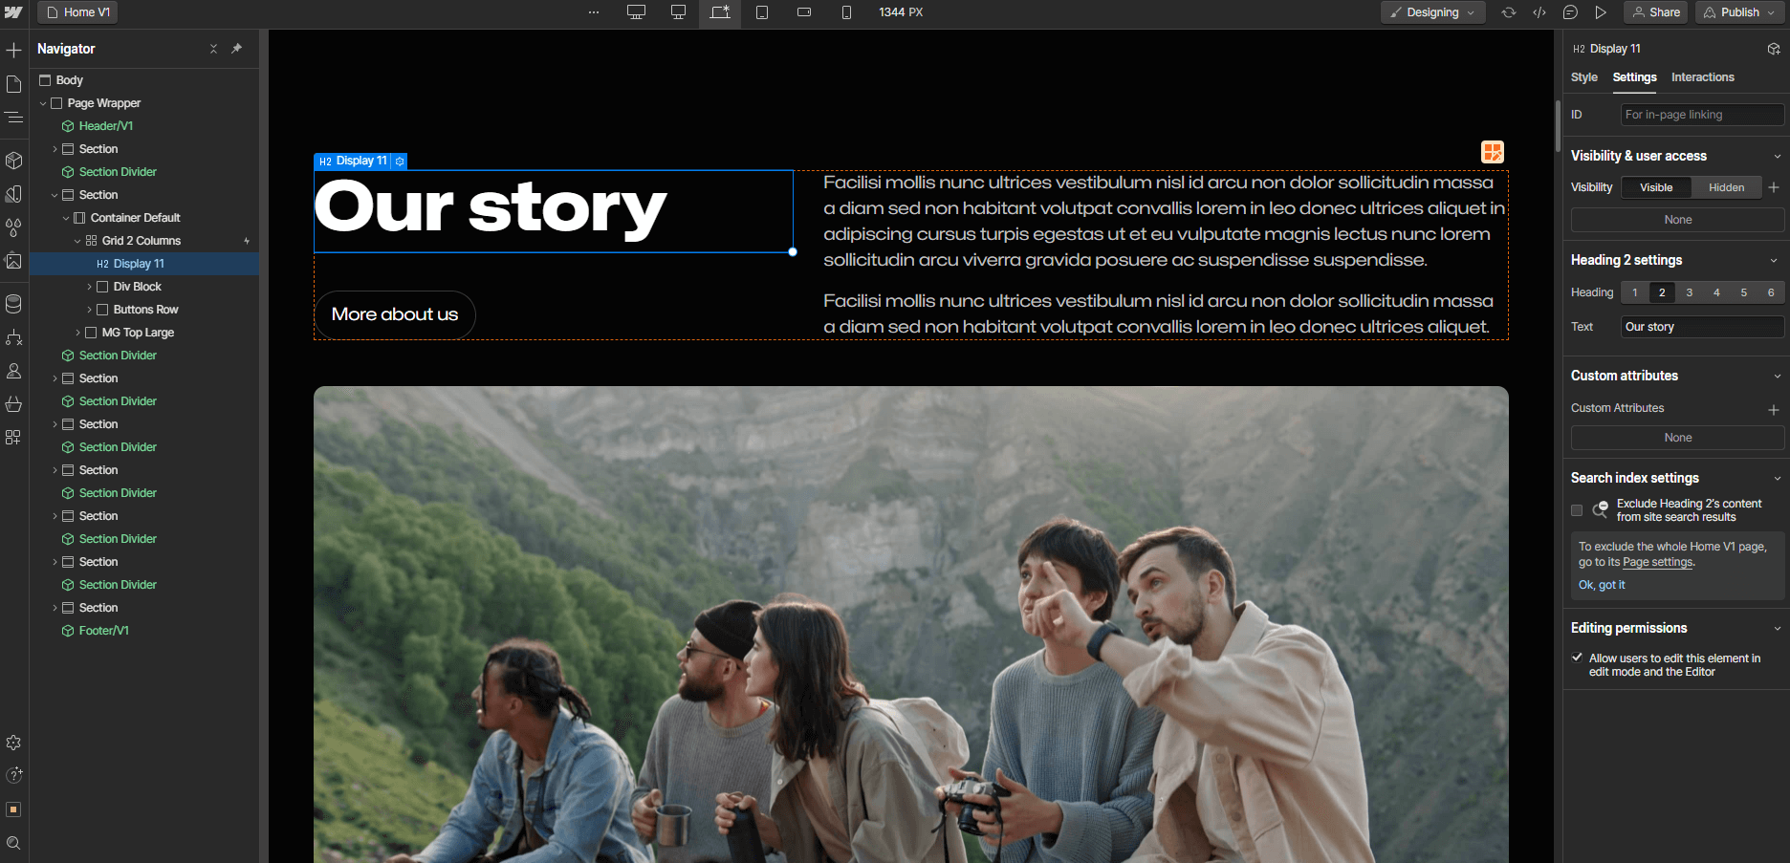1790x863 pixels.
Task: Switch to the Interactions tab
Action: tap(1702, 77)
